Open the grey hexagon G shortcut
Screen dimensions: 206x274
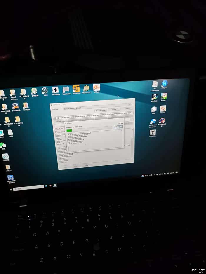[x=154, y=111]
